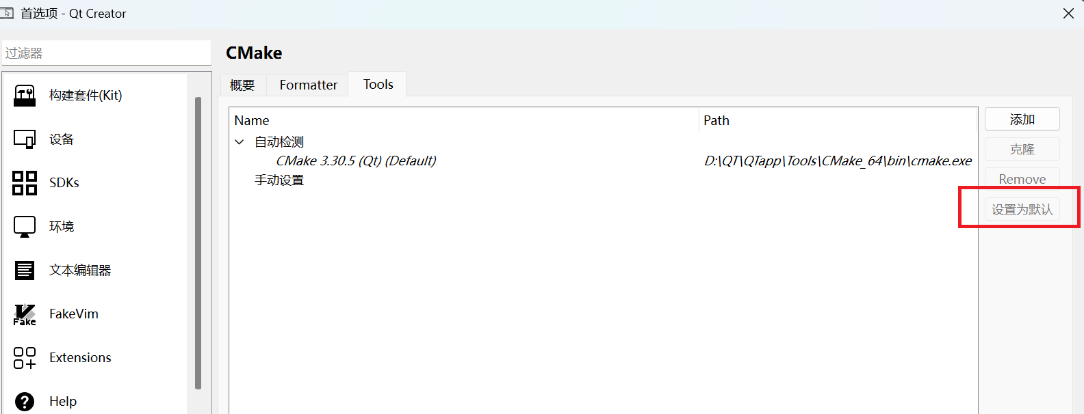Select the Tools tab
This screenshot has width=1084, height=414.
[x=378, y=84]
